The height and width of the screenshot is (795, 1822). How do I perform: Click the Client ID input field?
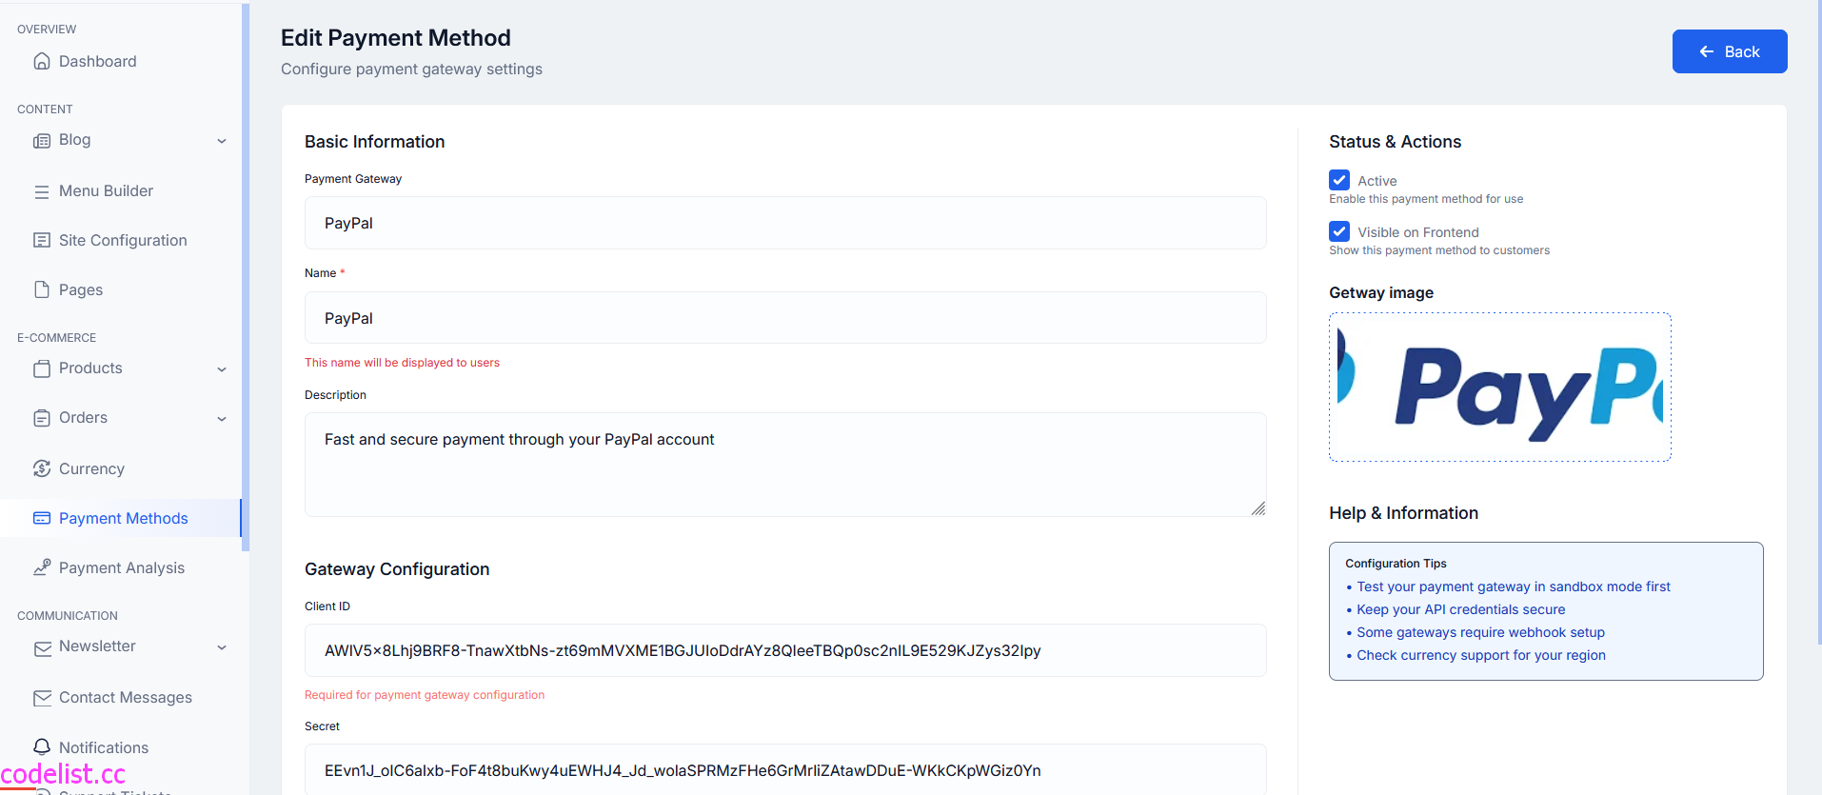coord(785,650)
